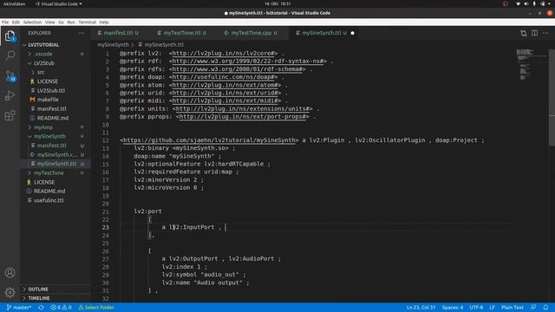Open the Edit menu
This screenshot has height=312, width=555.
pyautogui.click(x=16, y=22)
